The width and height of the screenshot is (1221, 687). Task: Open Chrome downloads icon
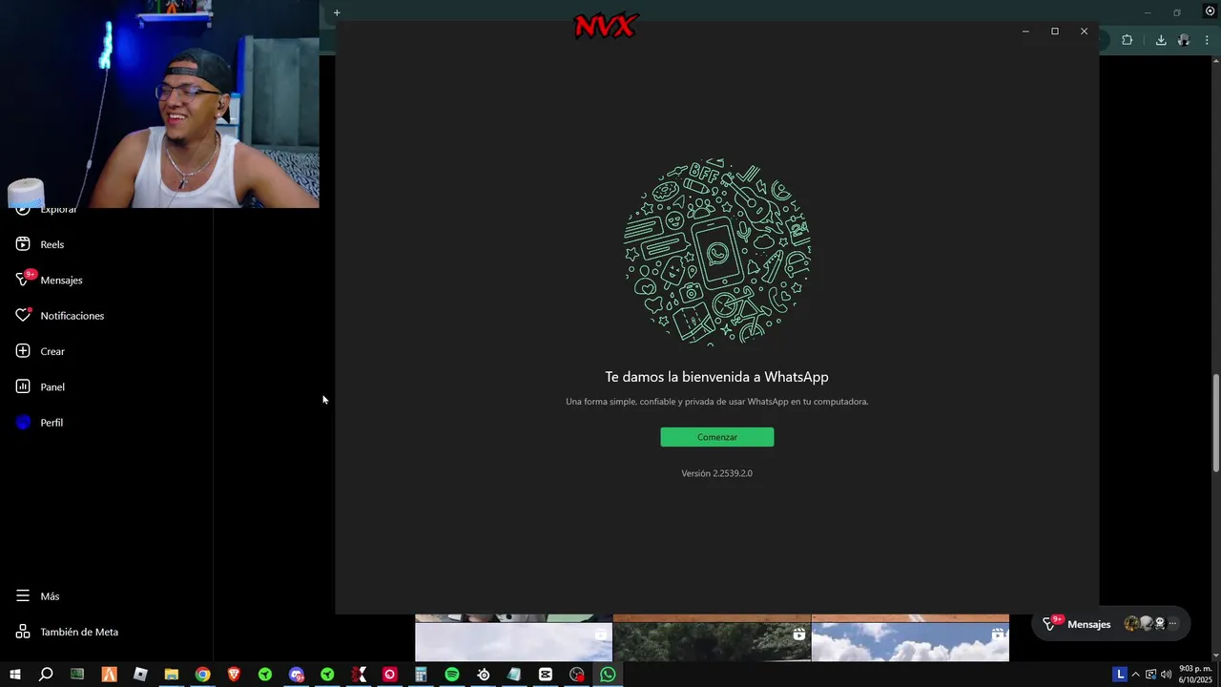tap(1161, 40)
